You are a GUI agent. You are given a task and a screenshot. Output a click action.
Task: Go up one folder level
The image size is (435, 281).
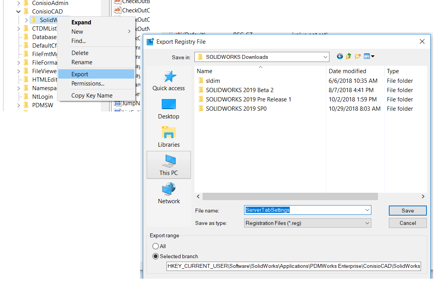(x=349, y=57)
